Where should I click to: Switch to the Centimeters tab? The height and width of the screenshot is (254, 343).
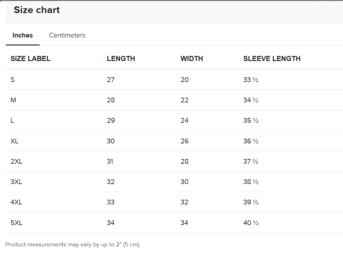pos(67,35)
